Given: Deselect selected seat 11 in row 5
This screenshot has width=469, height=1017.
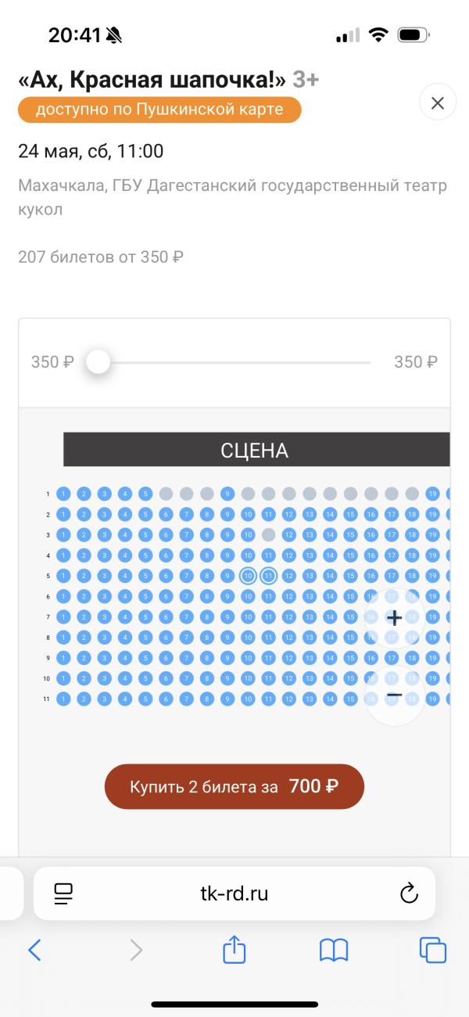Looking at the screenshot, I should (268, 576).
